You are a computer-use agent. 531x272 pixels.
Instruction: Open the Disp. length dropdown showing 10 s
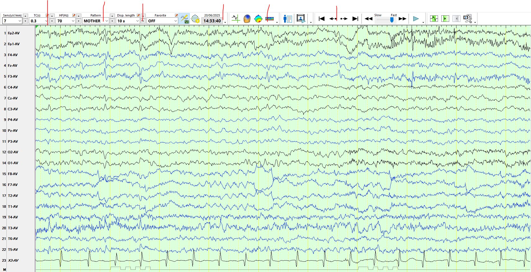coord(128,21)
